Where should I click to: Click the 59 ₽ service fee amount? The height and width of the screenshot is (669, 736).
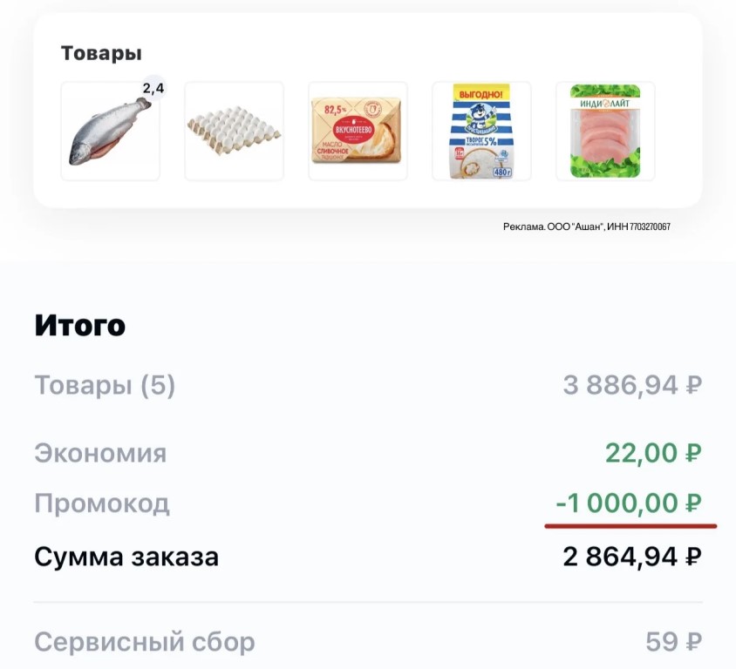coord(673,643)
